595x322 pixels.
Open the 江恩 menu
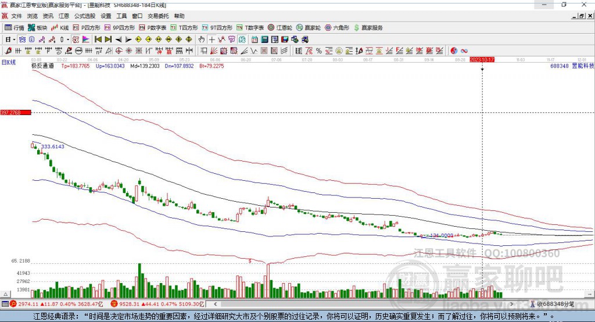(x=64, y=16)
